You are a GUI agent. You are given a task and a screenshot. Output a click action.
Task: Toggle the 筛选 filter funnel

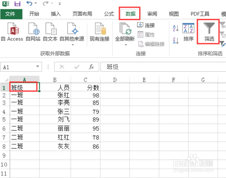point(209,32)
